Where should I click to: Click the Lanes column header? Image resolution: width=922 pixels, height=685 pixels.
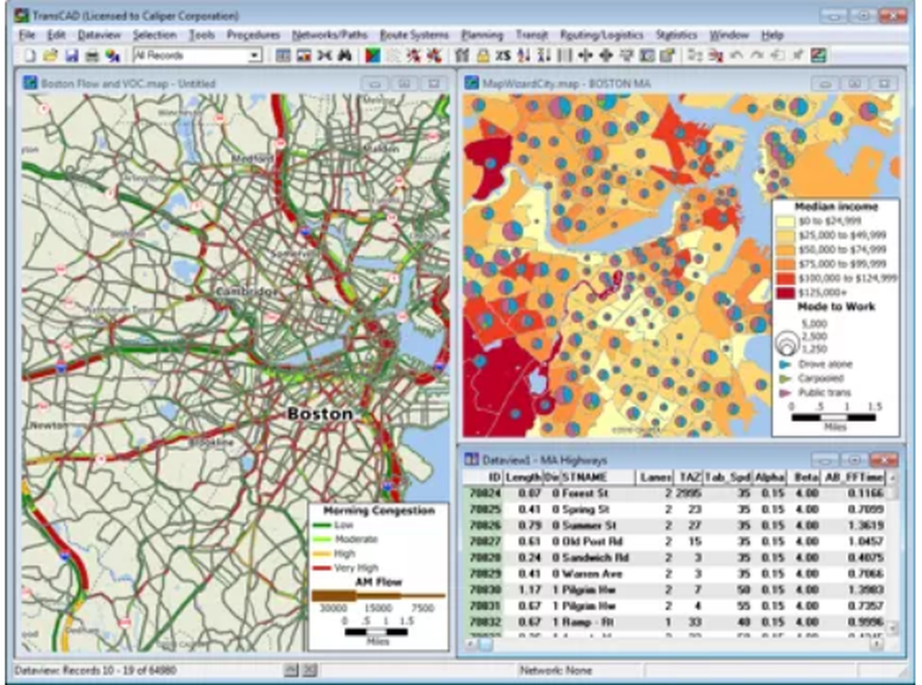point(655,478)
